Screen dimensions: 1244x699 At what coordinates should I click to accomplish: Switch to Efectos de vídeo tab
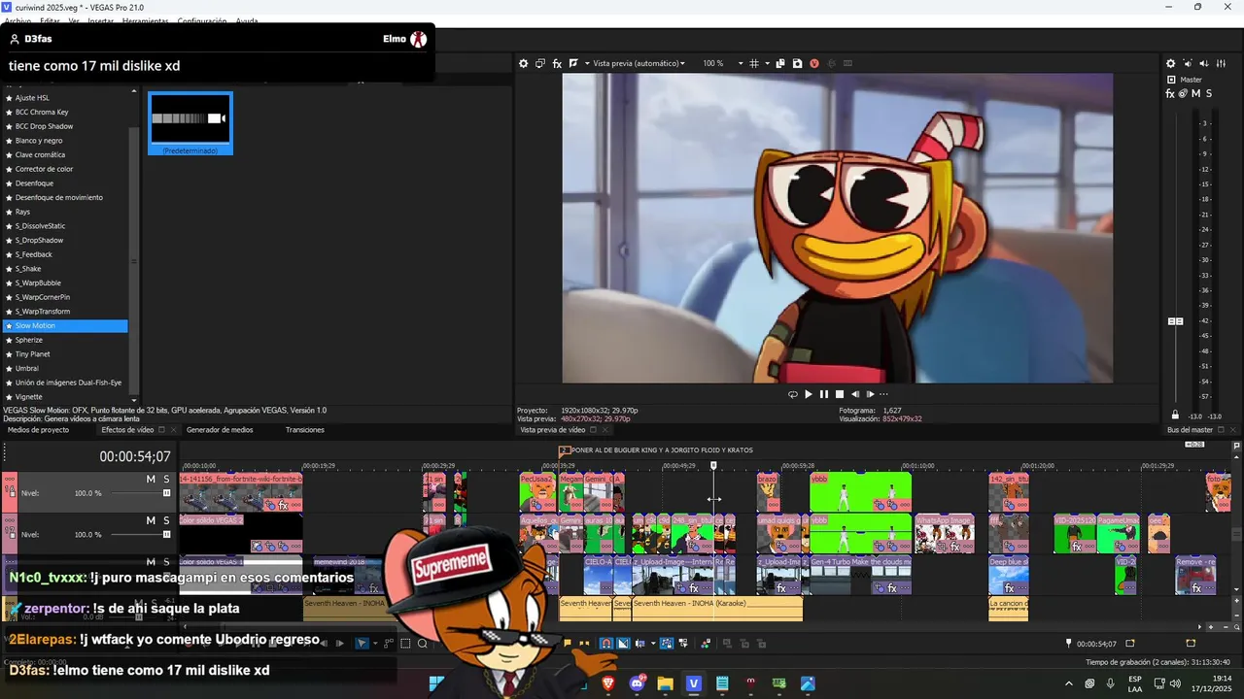[127, 430]
